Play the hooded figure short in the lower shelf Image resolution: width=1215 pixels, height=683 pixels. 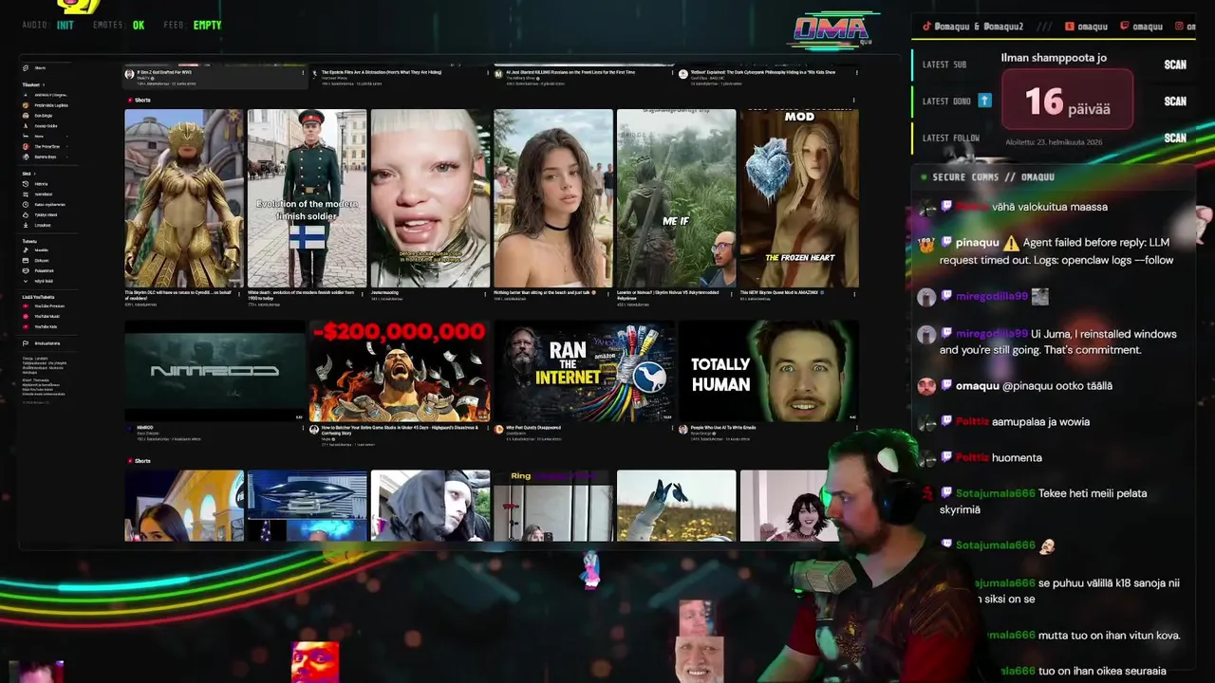click(430, 506)
